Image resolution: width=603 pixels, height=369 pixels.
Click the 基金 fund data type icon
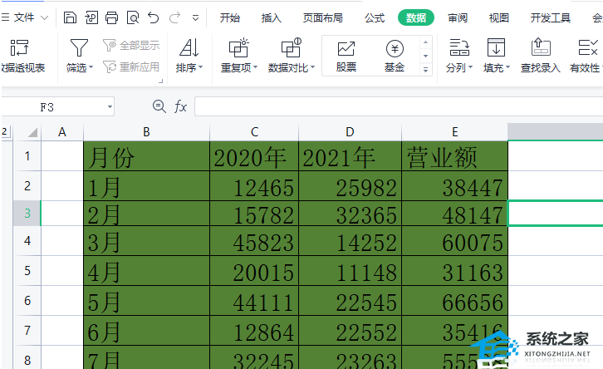[395, 48]
